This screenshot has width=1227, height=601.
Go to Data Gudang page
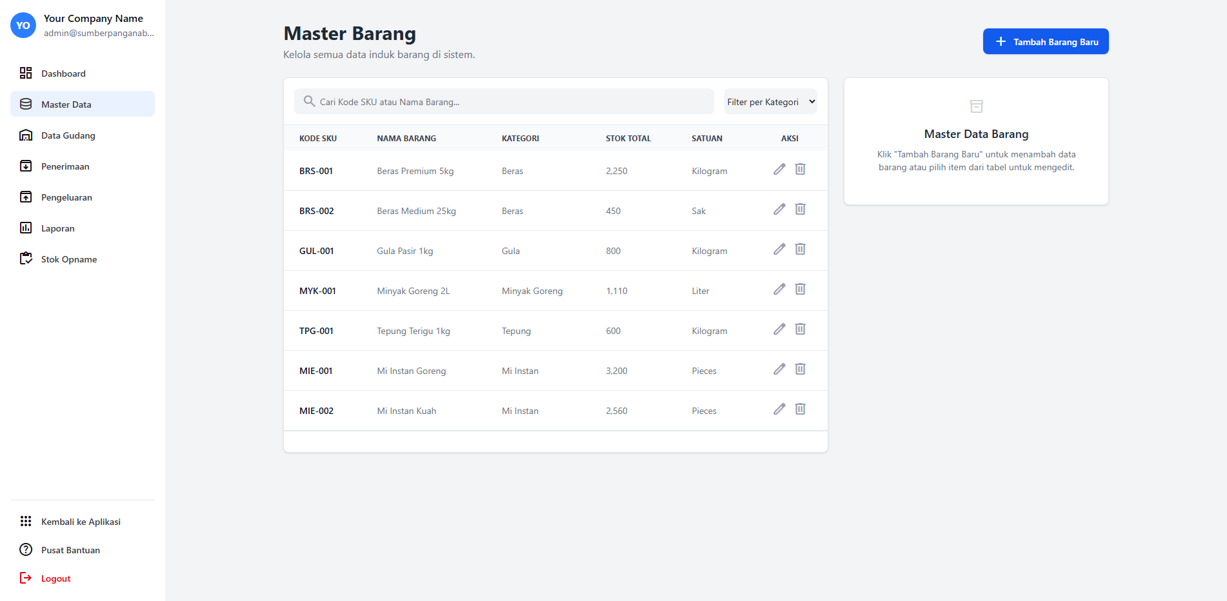(x=68, y=135)
